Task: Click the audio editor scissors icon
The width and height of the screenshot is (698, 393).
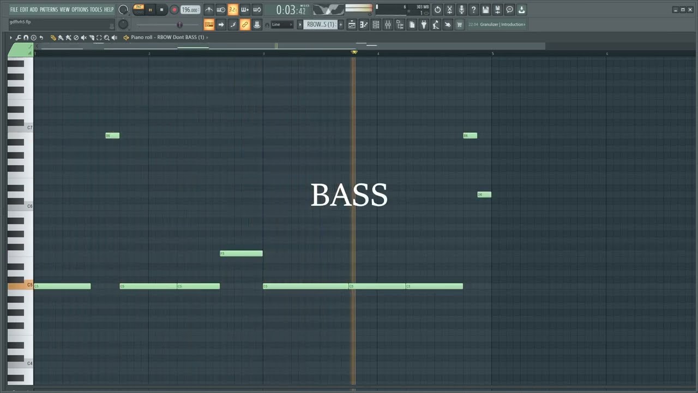Action: pyautogui.click(x=449, y=10)
